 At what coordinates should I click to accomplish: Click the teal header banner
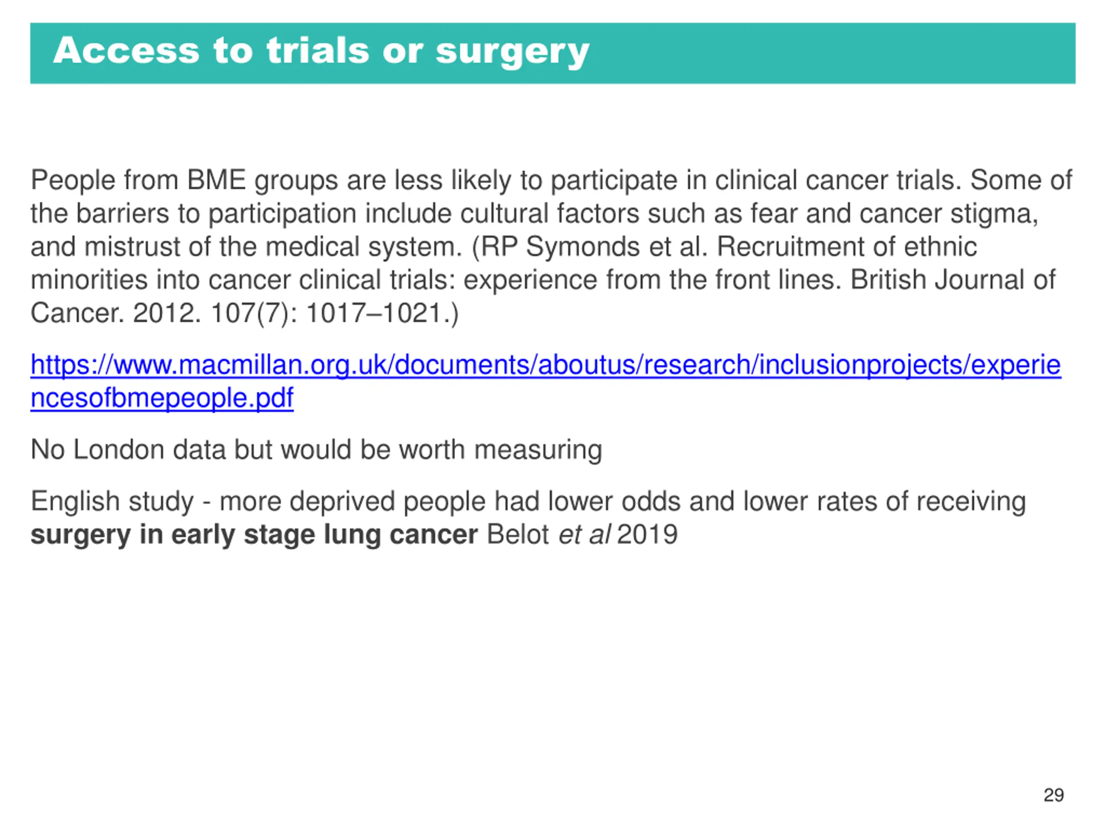click(x=553, y=53)
